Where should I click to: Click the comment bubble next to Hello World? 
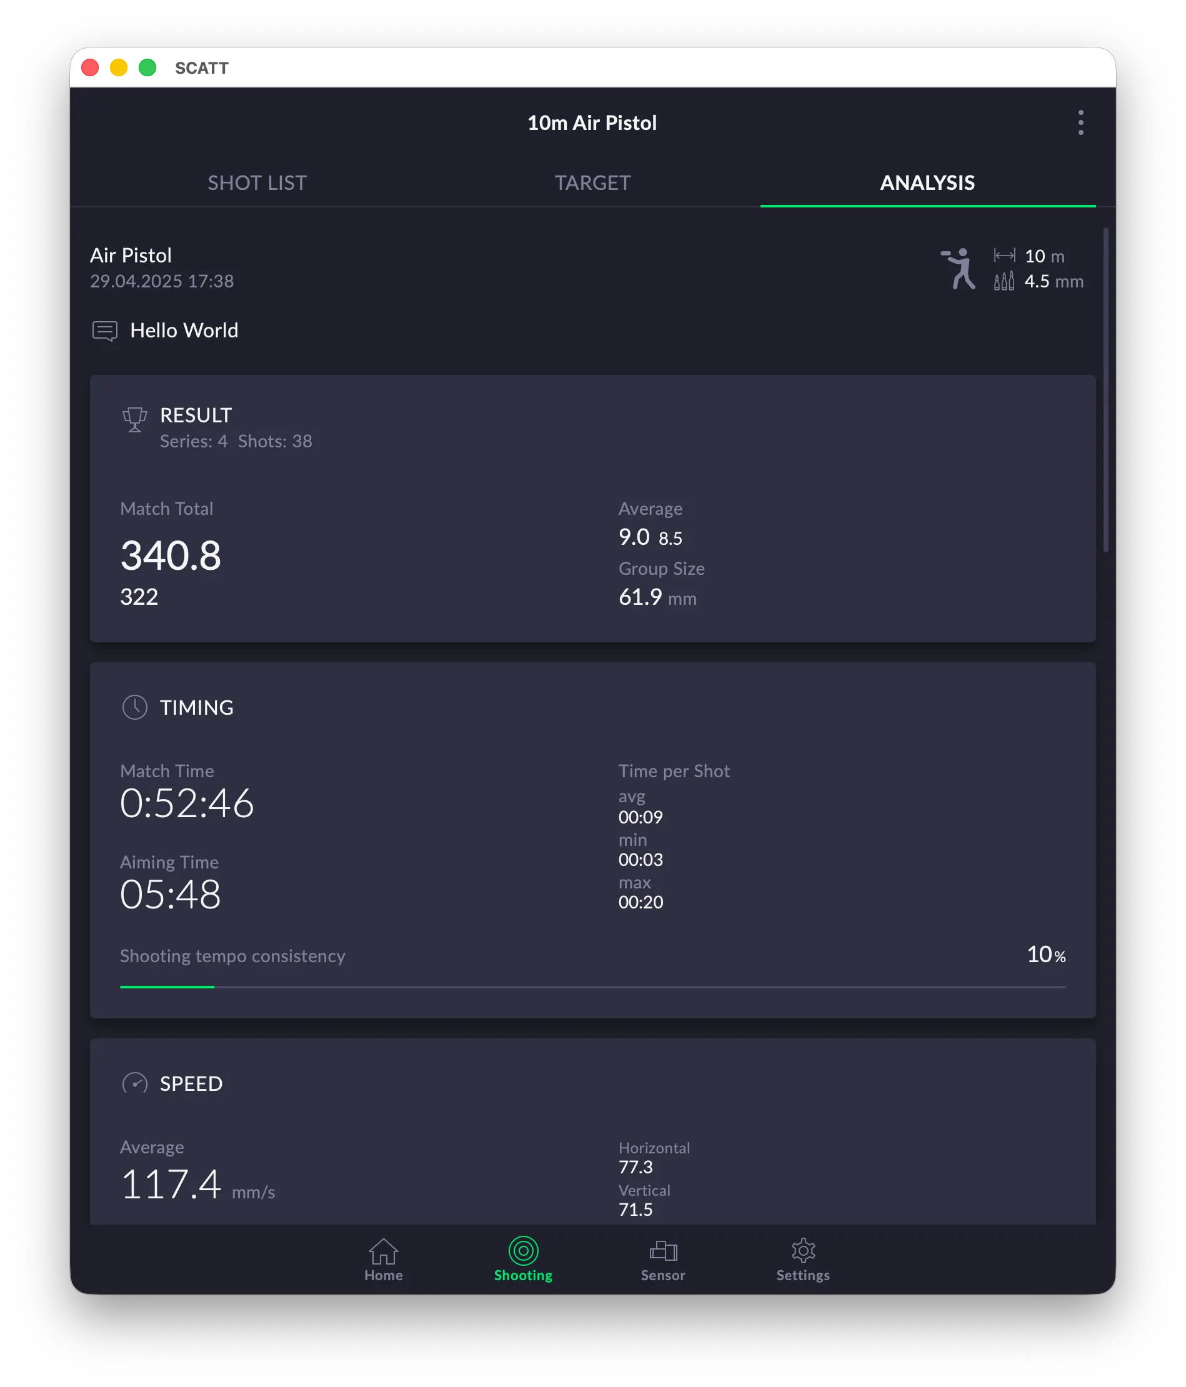(x=104, y=330)
